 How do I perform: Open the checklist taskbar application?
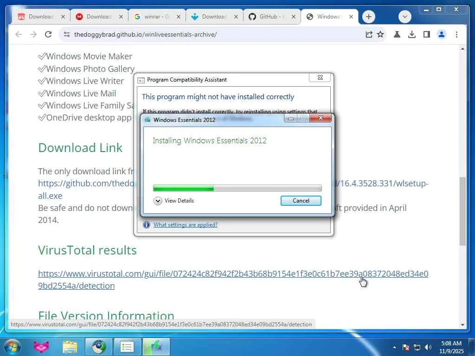[127, 347]
